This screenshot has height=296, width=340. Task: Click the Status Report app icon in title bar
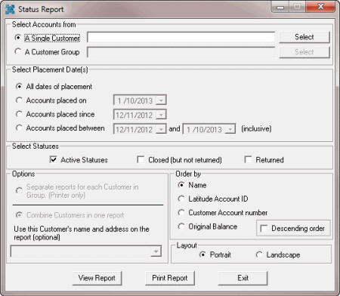pyautogui.click(x=10, y=9)
